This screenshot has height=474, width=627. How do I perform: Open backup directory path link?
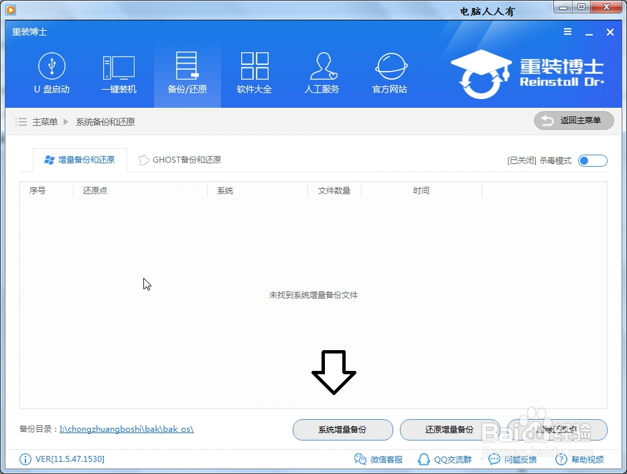tap(127, 429)
